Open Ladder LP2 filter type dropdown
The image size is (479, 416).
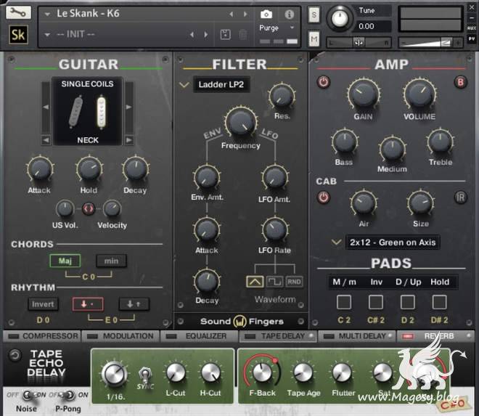221,84
